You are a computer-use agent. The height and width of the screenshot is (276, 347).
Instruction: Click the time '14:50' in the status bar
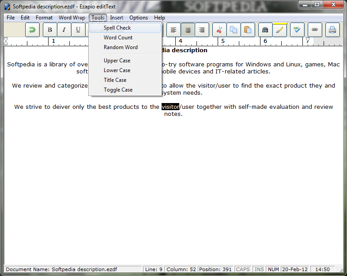point(322,269)
